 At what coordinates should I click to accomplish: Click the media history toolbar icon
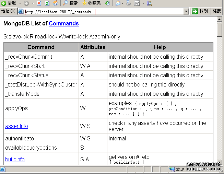107,3
